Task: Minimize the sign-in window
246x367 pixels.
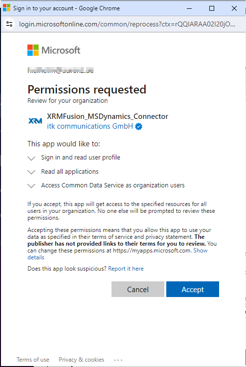Action: coord(189,8)
